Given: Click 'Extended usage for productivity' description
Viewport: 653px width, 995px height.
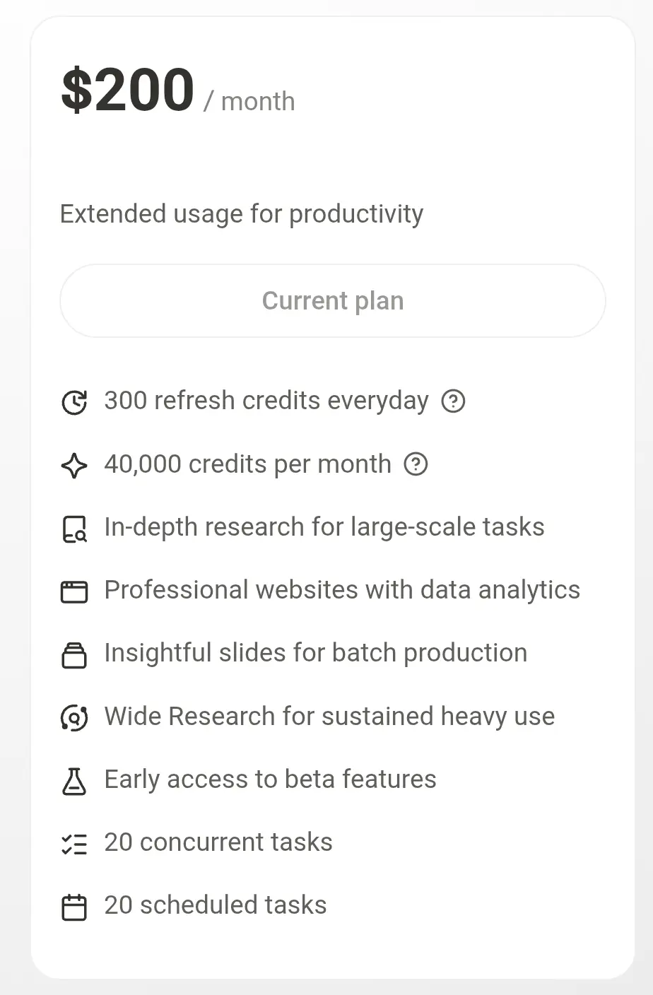Looking at the screenshot, I should [x=242, y=213].
